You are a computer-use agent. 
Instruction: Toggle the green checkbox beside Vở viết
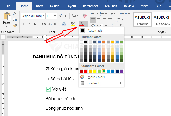coord(48,89)
